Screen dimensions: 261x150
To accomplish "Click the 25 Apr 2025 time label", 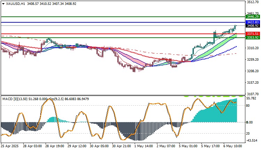I will tap(10, 146).
